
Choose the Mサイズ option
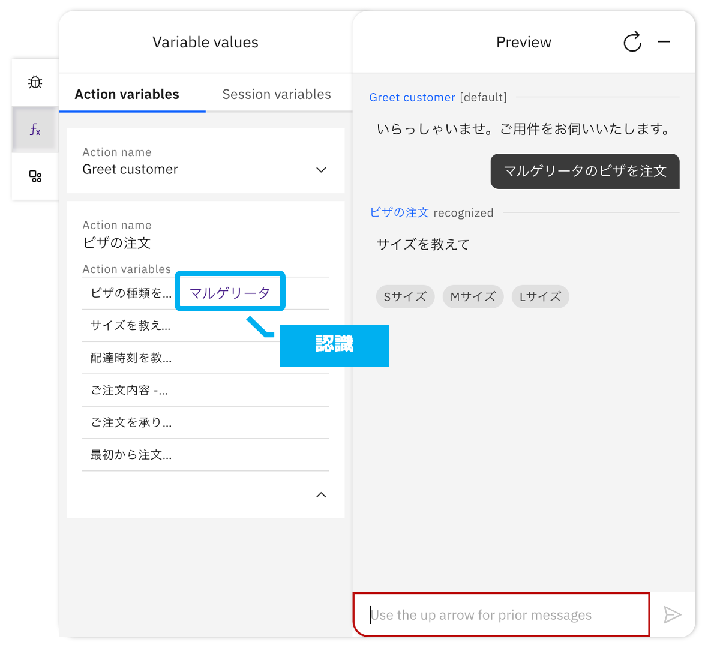[473, 296]
